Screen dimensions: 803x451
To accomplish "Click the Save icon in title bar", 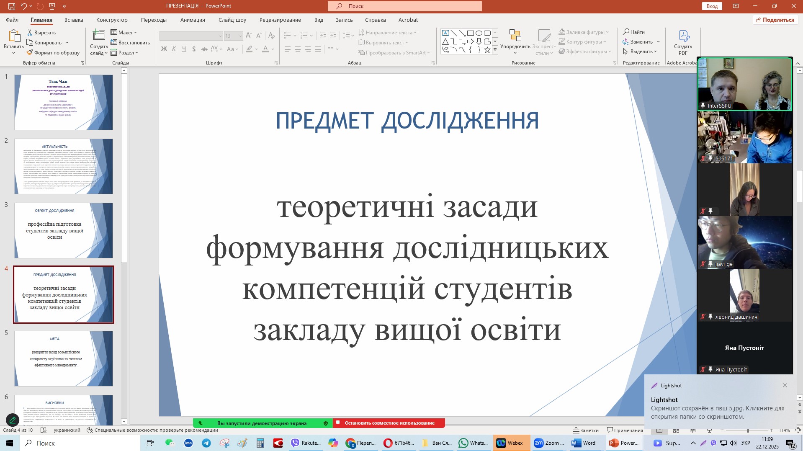I will coord(12,6).
